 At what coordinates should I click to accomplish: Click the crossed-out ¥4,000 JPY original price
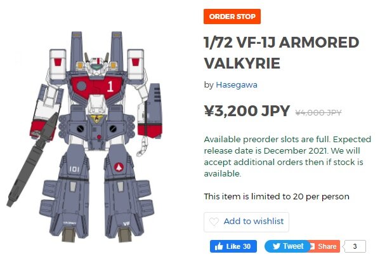(318, 113)
